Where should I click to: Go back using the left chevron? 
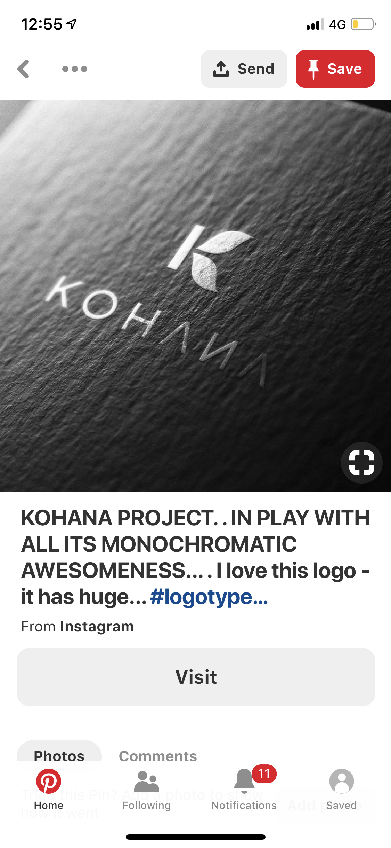pos(23,69)
